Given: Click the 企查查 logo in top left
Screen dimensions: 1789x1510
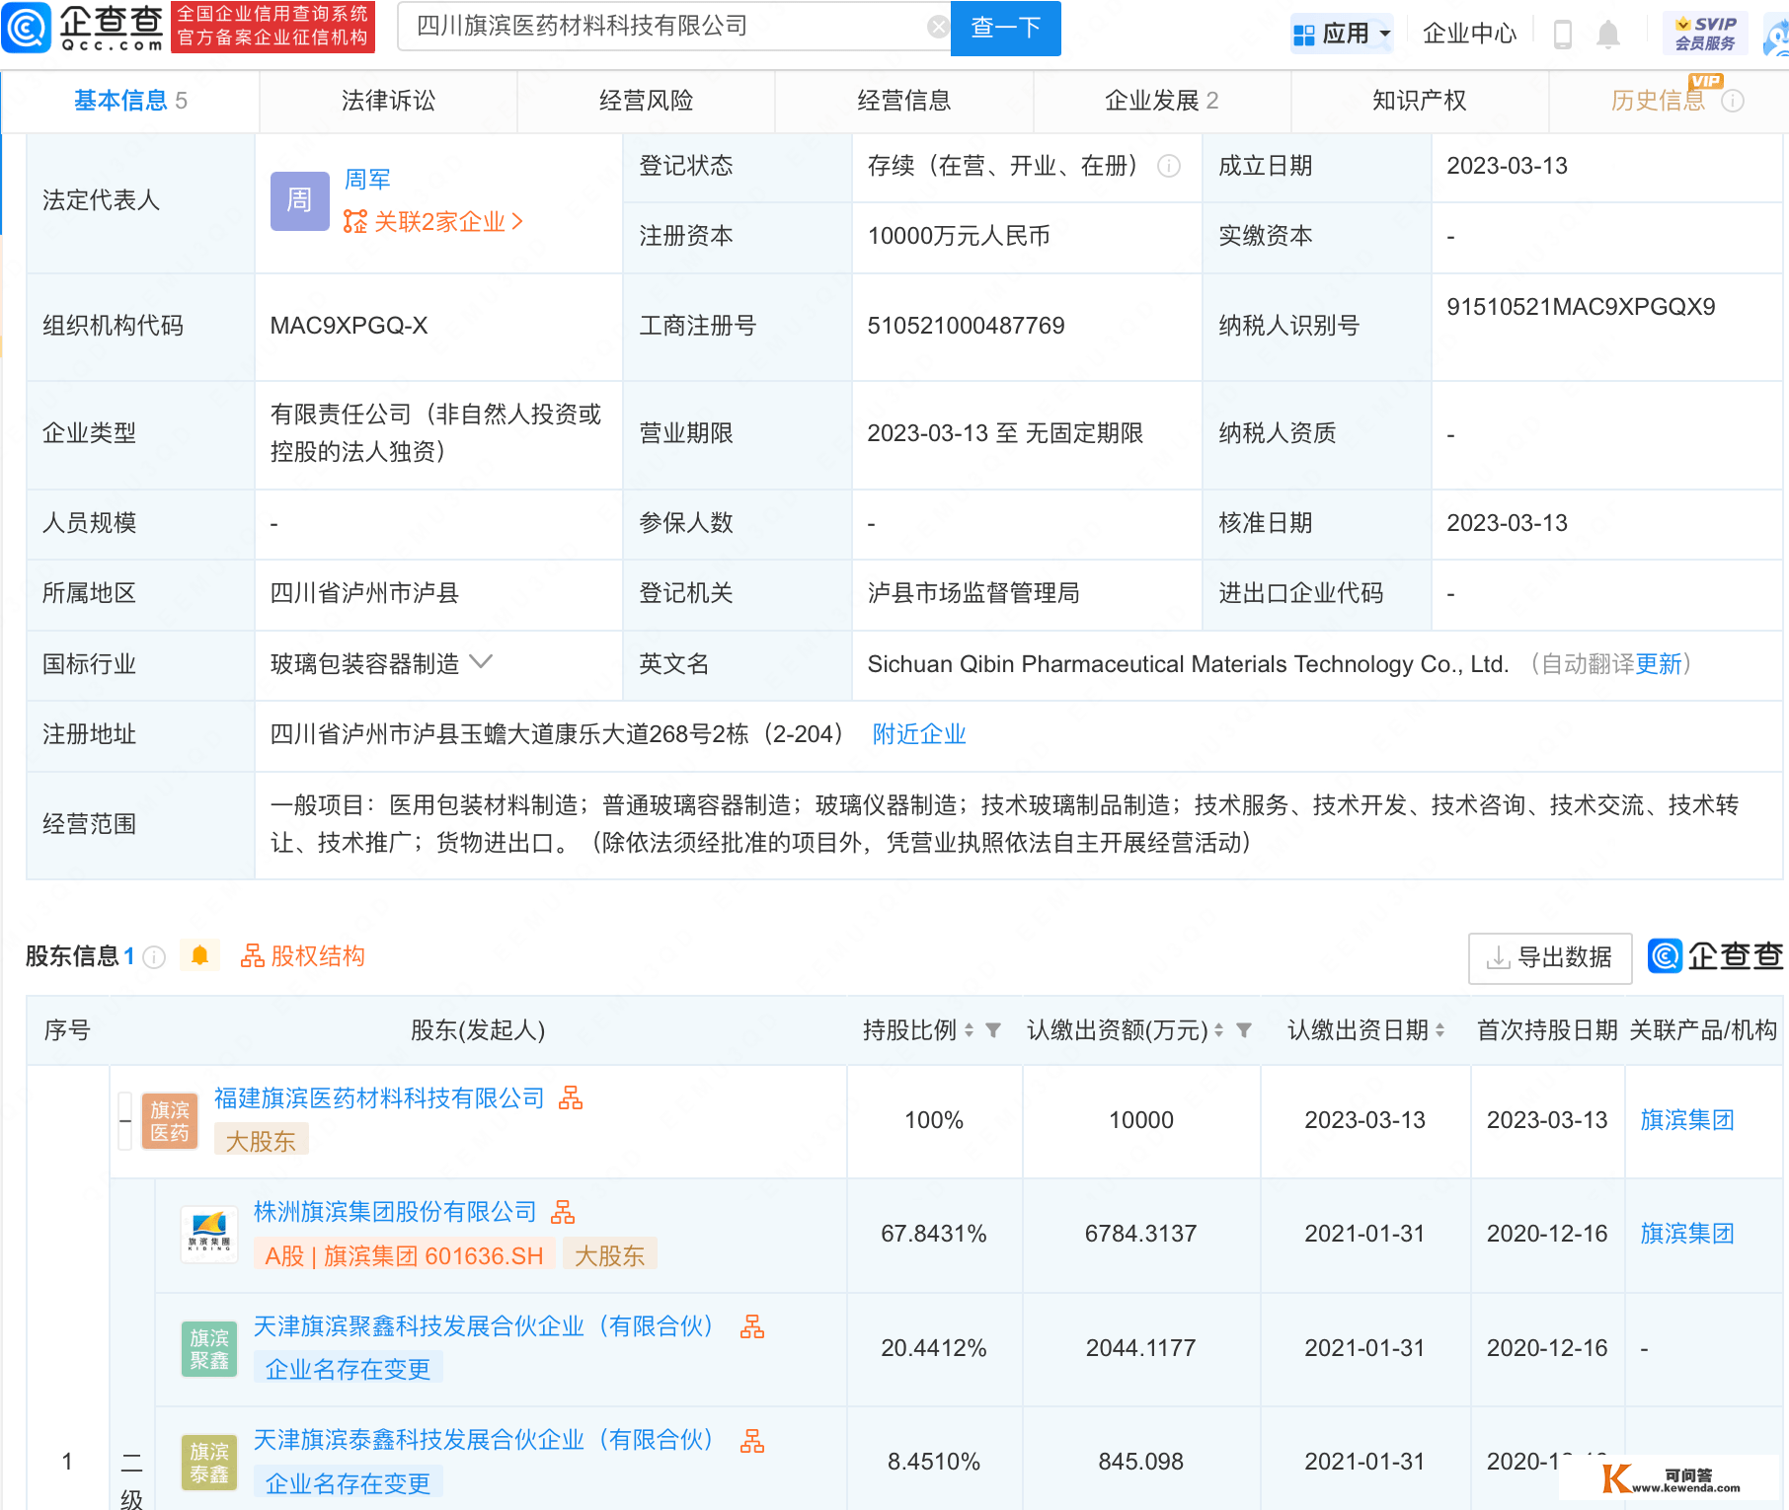Looking at the screenshot, I should coord(84,28).
